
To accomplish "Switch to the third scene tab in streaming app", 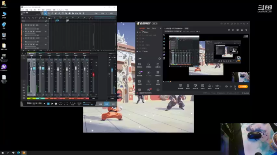I will [154, 29].
